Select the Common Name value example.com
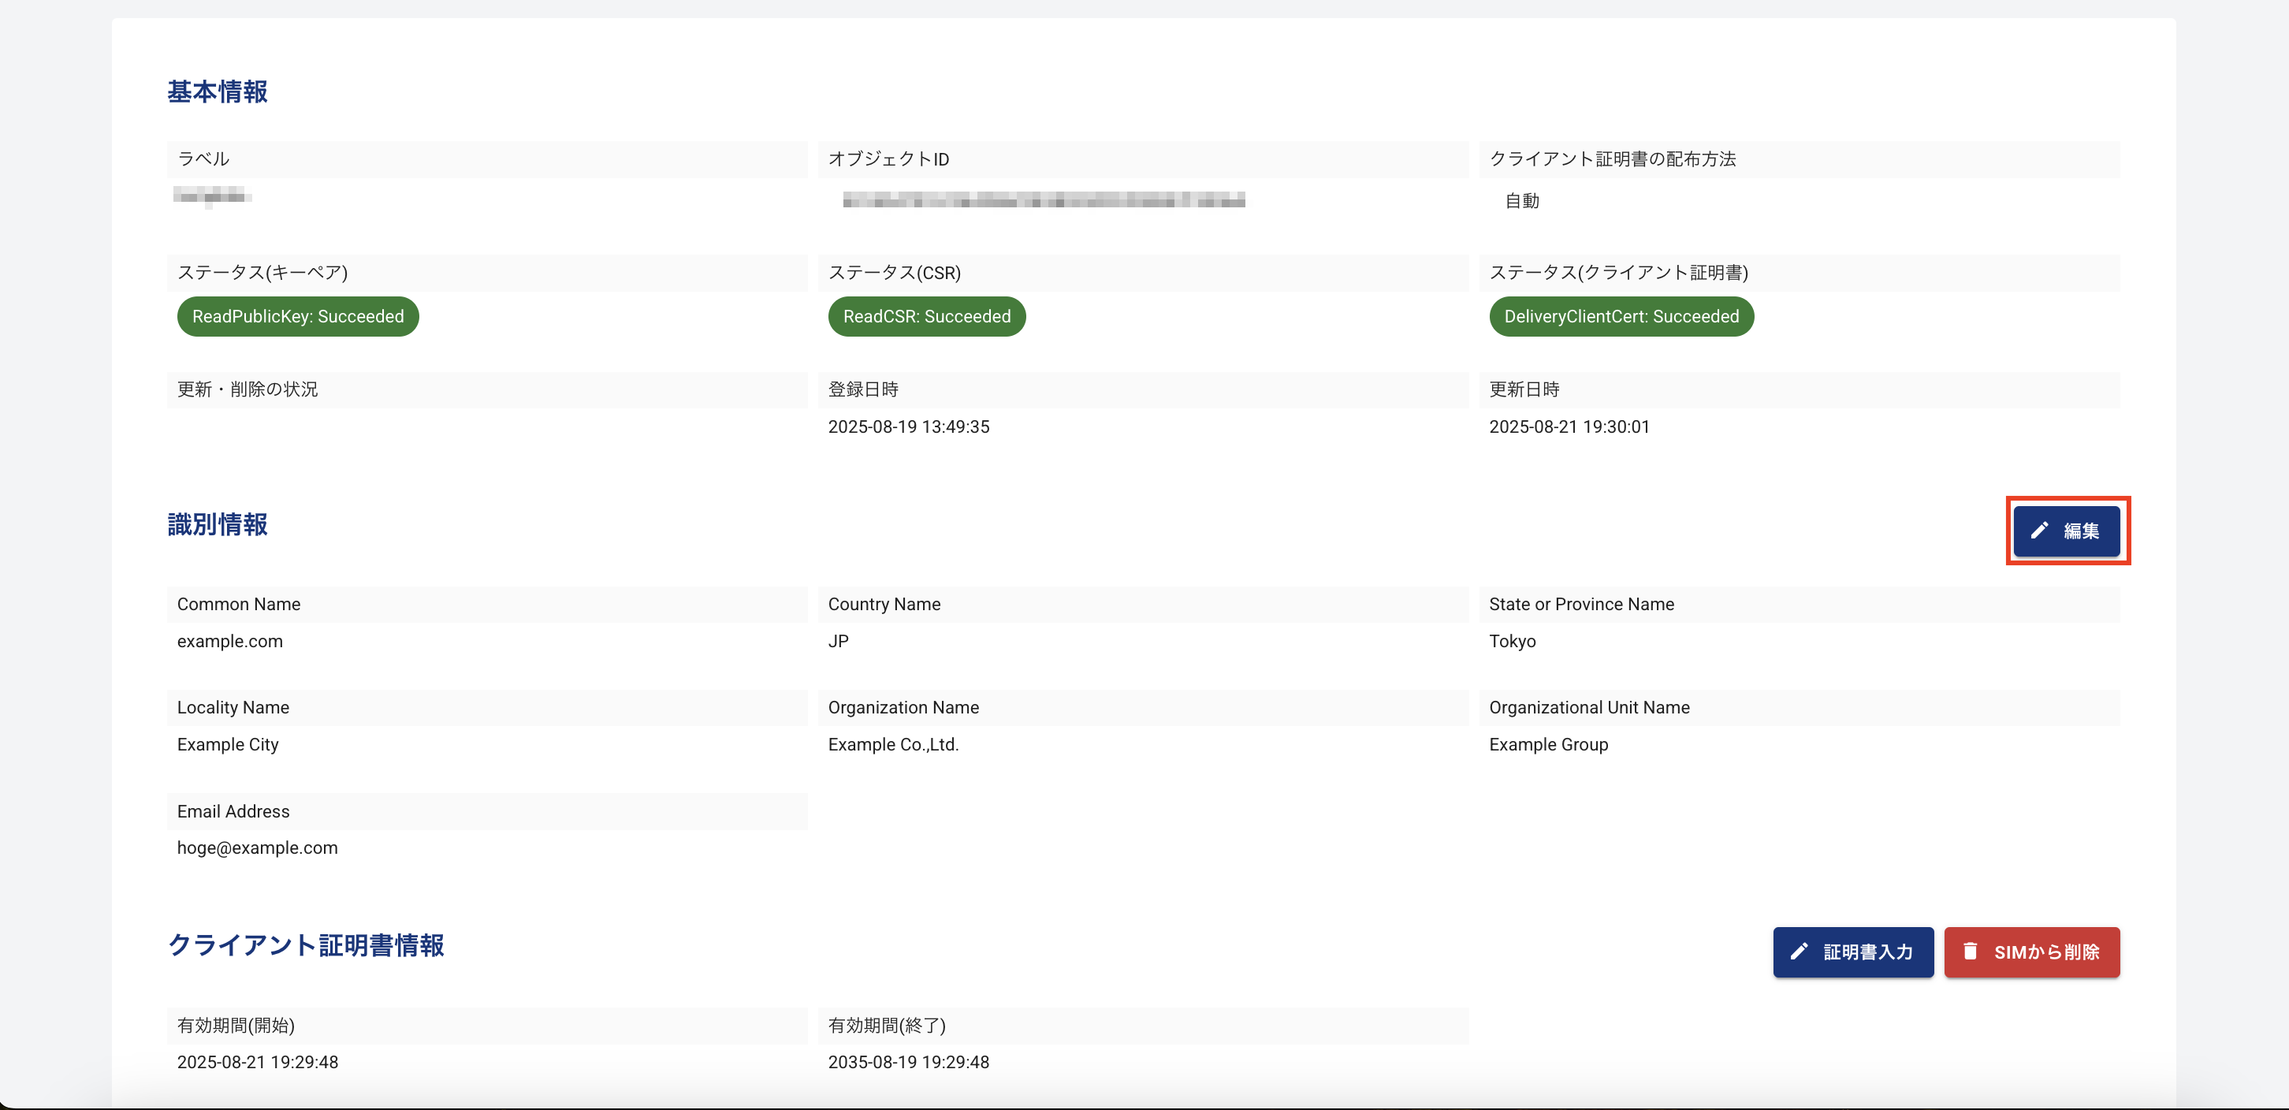Screen dimensions: 2289x1110 click(x=229, y=641)
